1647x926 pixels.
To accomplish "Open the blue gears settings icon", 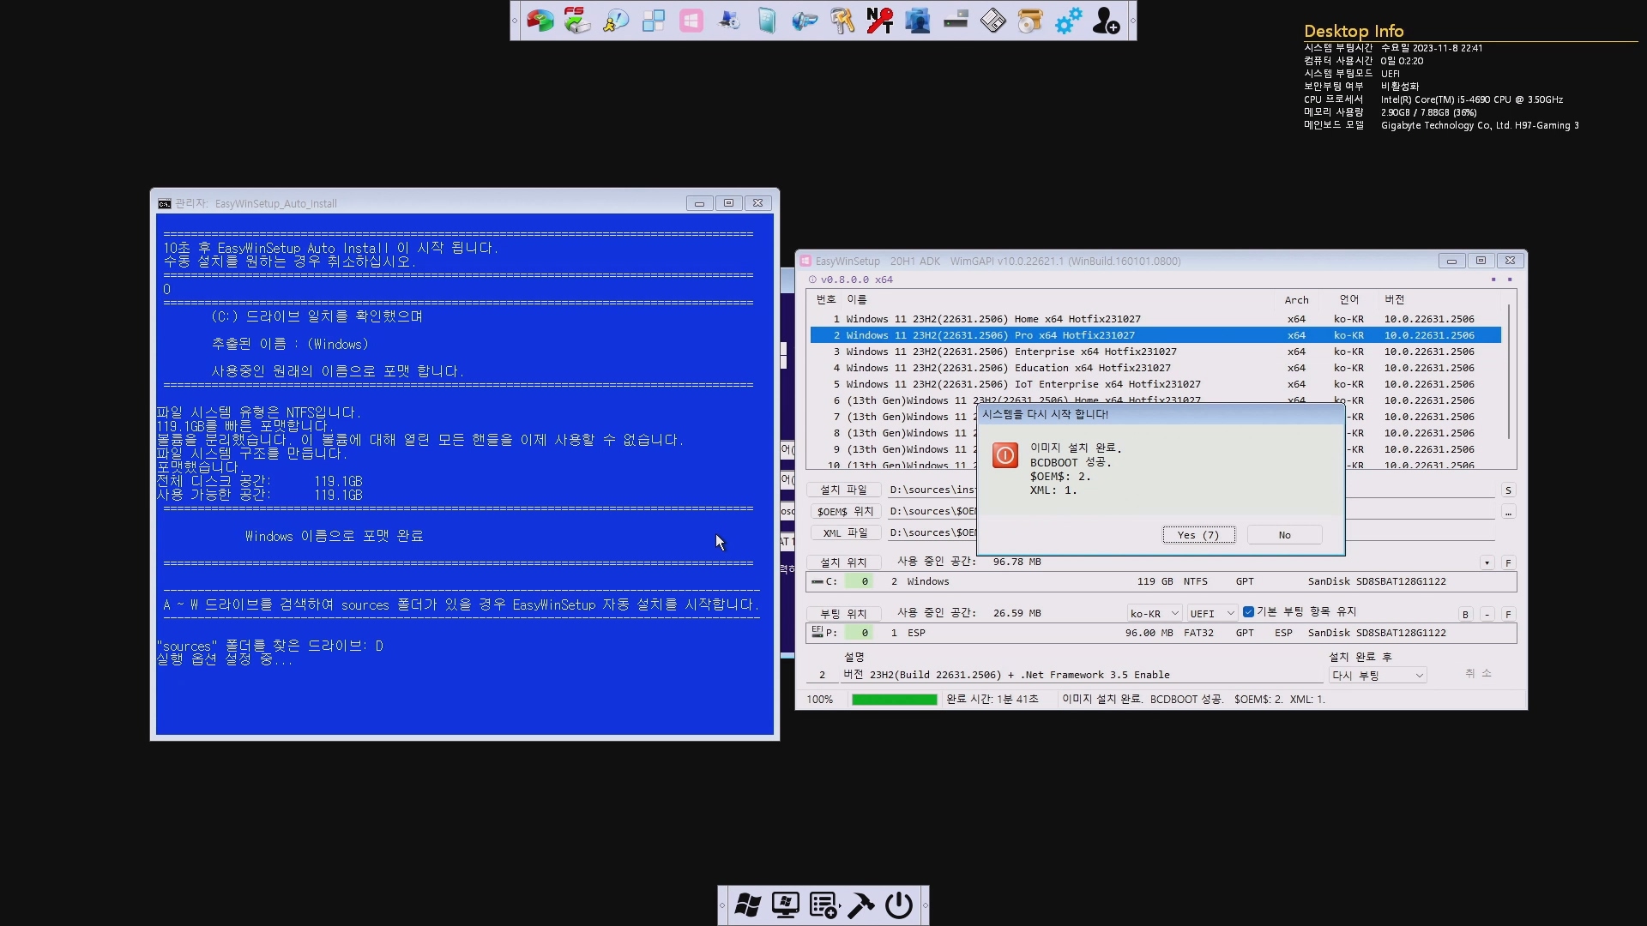I will point(1068,21).
